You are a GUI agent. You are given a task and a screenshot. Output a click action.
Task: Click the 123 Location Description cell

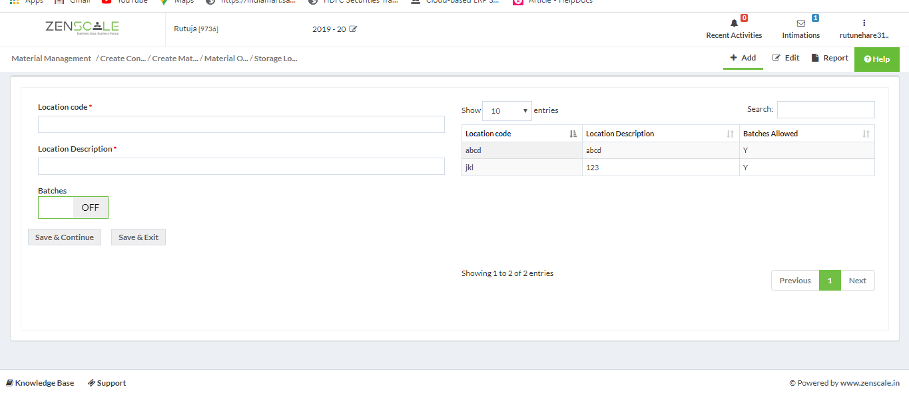[661, 168]
